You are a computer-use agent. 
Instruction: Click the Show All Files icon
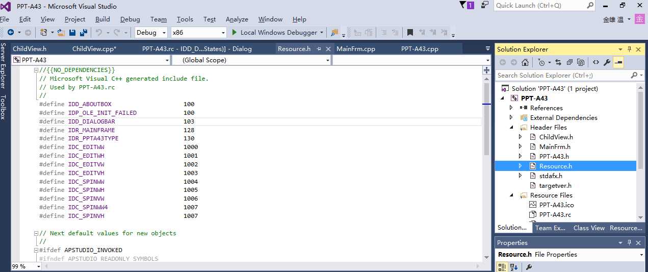click(581, 62)
